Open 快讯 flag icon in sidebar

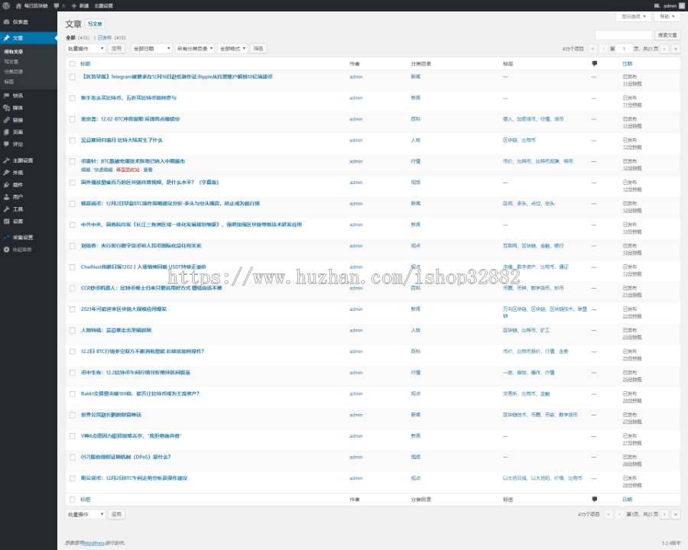pos(6,95)
